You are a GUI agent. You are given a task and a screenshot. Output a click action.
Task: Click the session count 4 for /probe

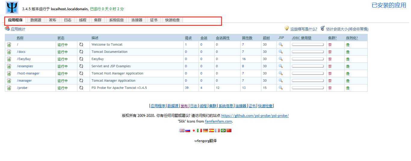point(201,88)
